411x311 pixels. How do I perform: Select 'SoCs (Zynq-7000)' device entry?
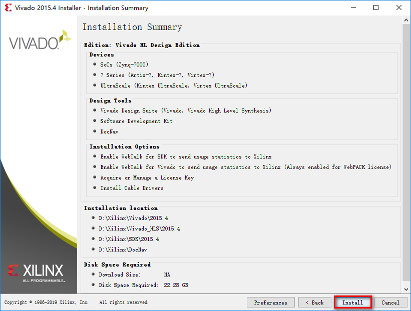coord(124,64)
